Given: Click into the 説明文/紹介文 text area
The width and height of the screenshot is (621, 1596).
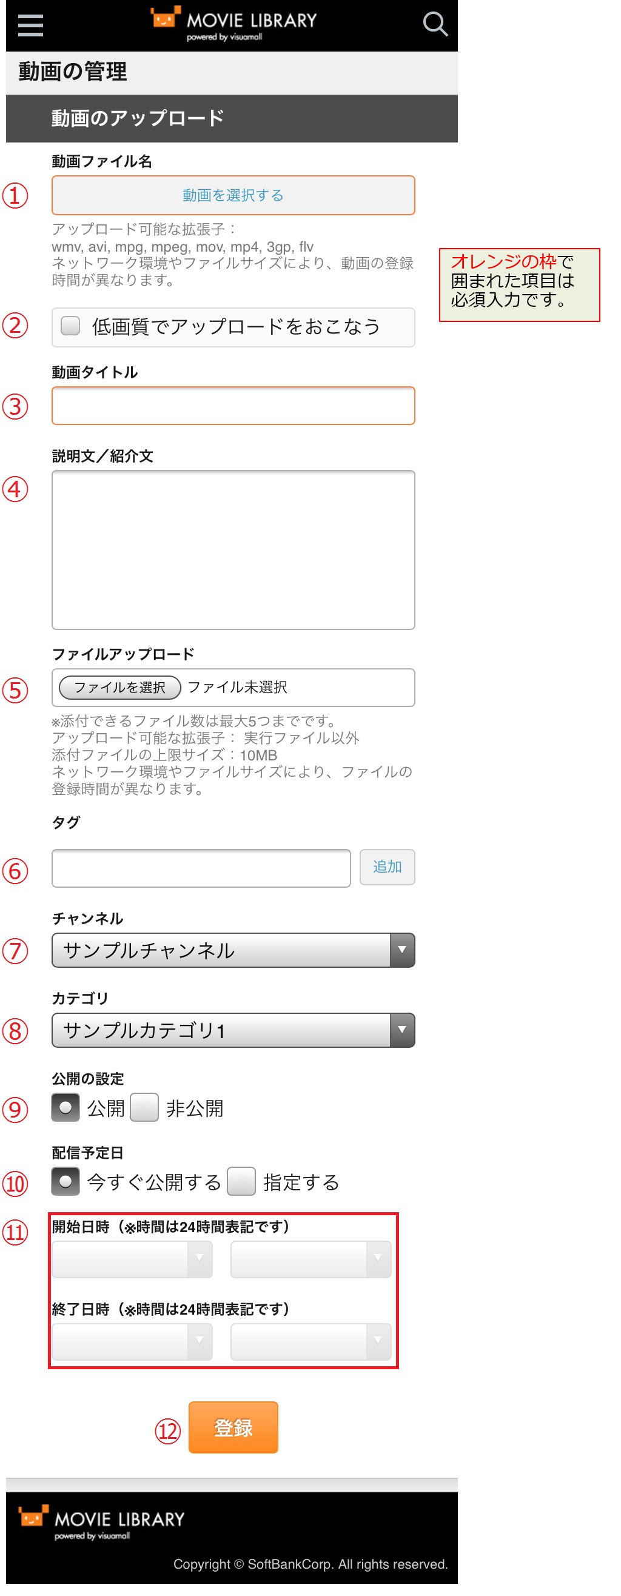Looking at the screenshot, I should point(233,549).
